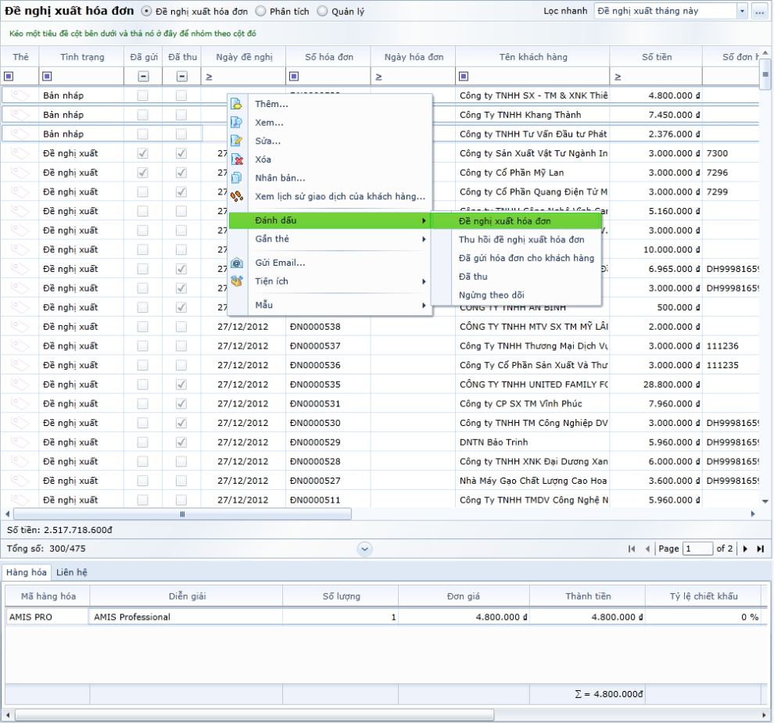Image resolution: width=774 pixels, height=723 pixels.
Task: Click the ellipsis button beside quick filter
Action: point(760,11)
